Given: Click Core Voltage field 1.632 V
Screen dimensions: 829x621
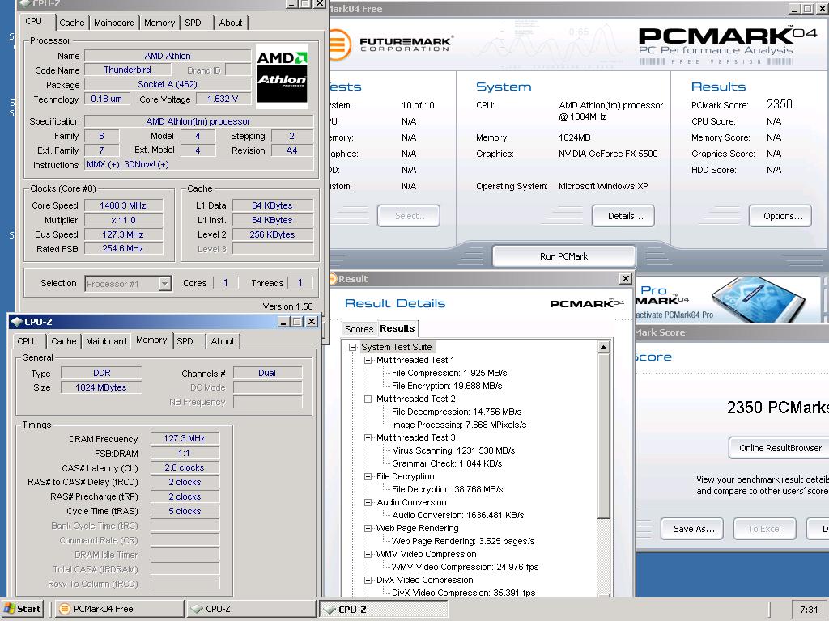Looking at the screenshot, I should click(x=223, y=99).
